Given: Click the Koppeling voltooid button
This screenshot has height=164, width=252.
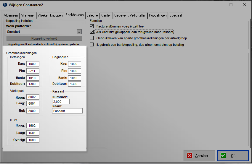Looking at the screenshot, I should pyautogui.click(x=44, y=38).
